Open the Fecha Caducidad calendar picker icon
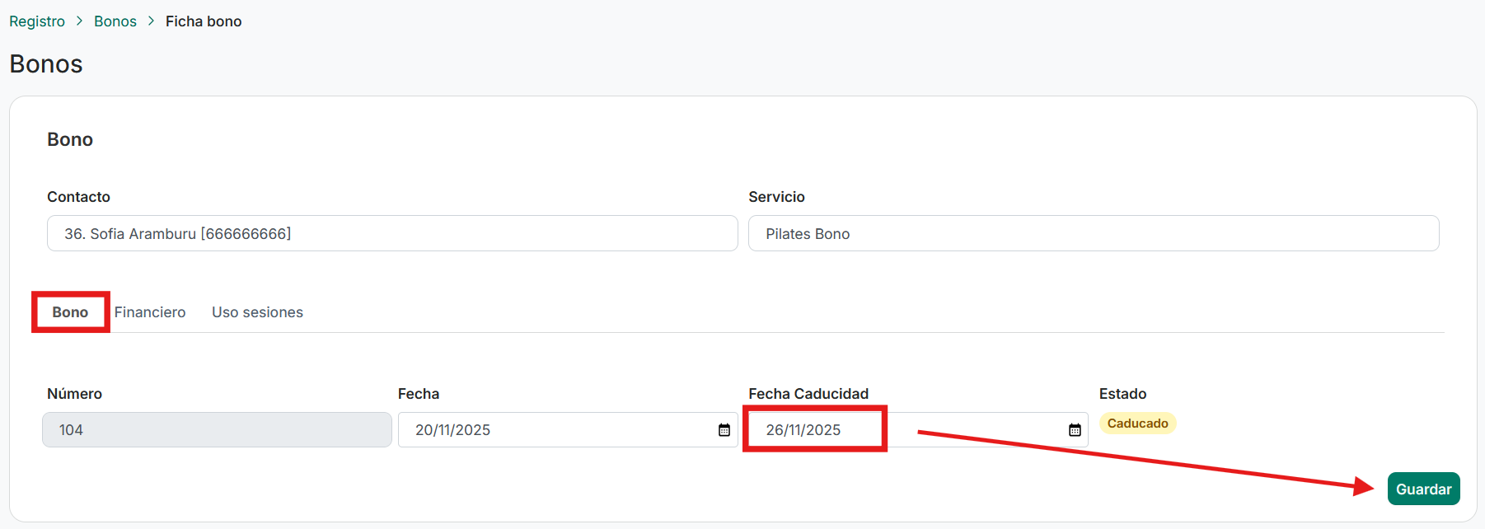The image size is (1485, 529). pyautogui.click(x=1075, y=430)
